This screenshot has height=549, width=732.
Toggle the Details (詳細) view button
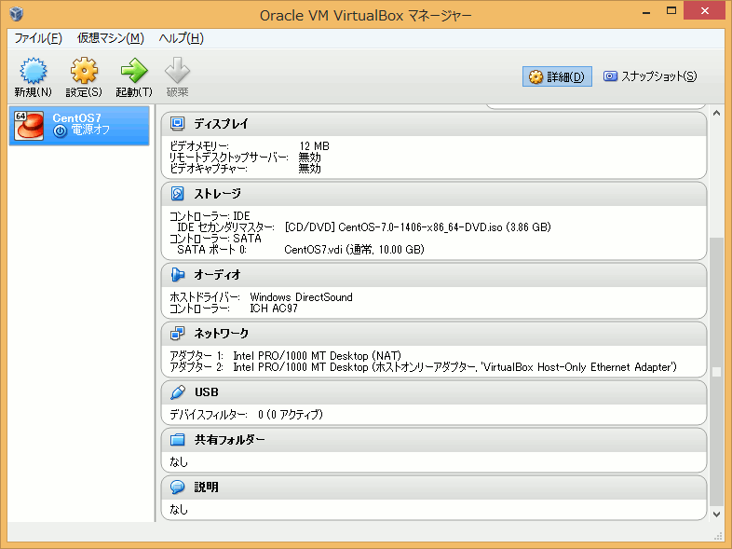coord(557,76)
